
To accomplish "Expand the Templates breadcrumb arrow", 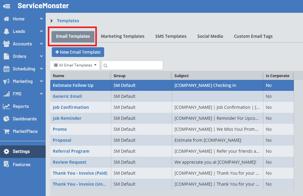I will pos(51,21).
